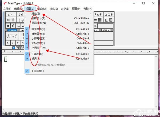Viewport: 160px width, 117px height.
Task: Expand the 缩放(Z) submenu arrow
Action: (x=90, y=14)
